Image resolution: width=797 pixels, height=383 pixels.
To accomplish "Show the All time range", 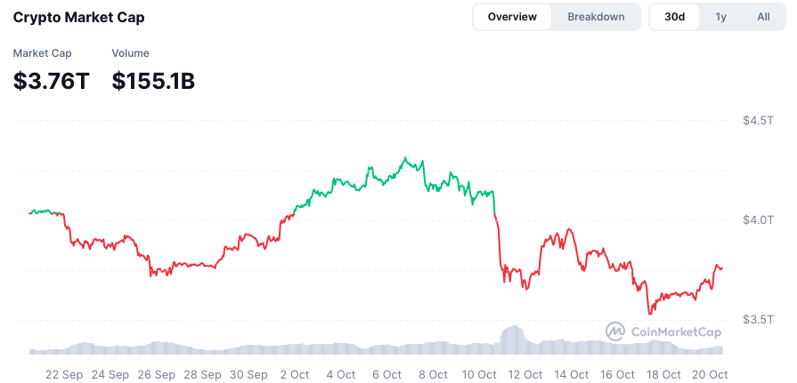I will 763,17.
